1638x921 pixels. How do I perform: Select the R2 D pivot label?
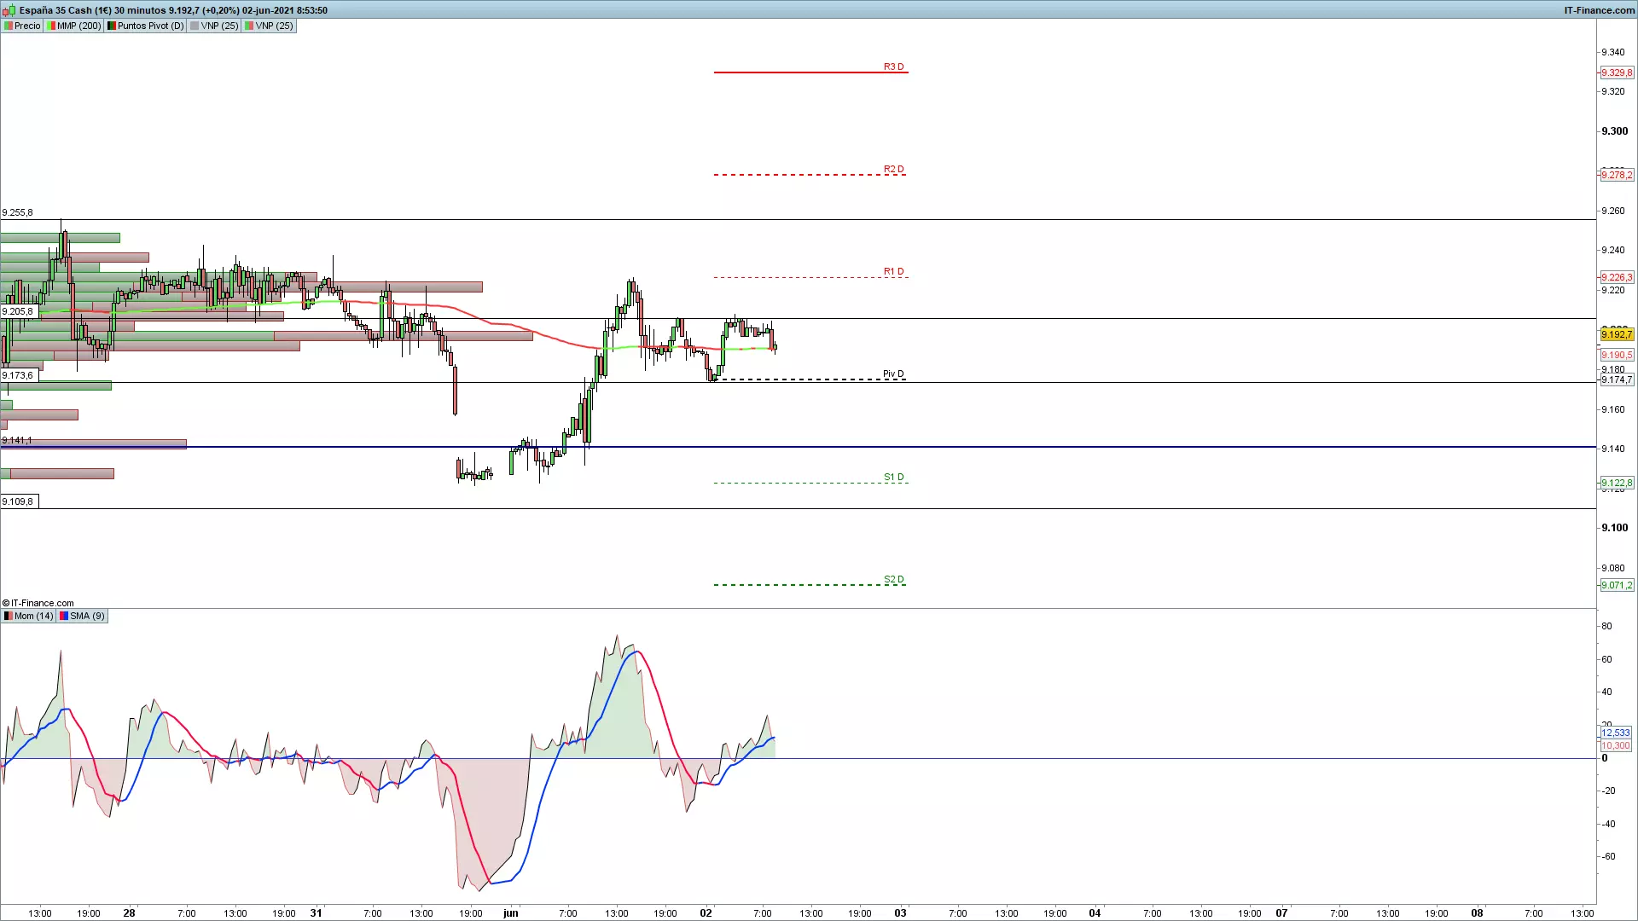pyautogui.click(x=893, y=169)
